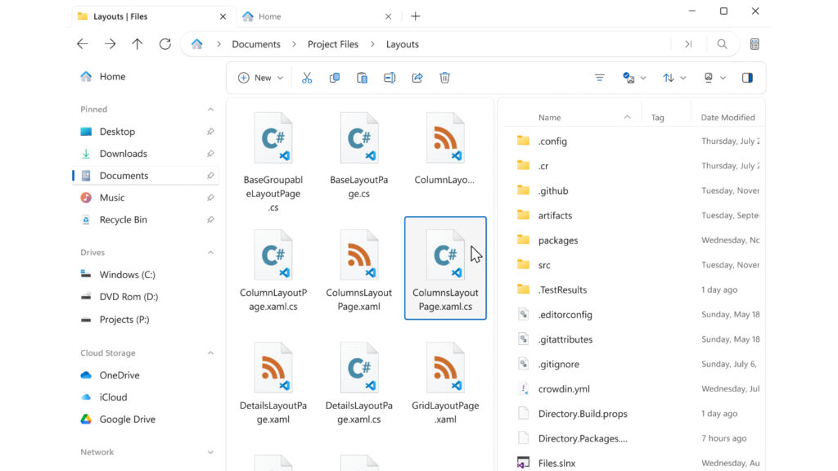The width and height of the screenshot is (838, 471).
Task: Sort by the Date Modified column
Action: [728, 118]
